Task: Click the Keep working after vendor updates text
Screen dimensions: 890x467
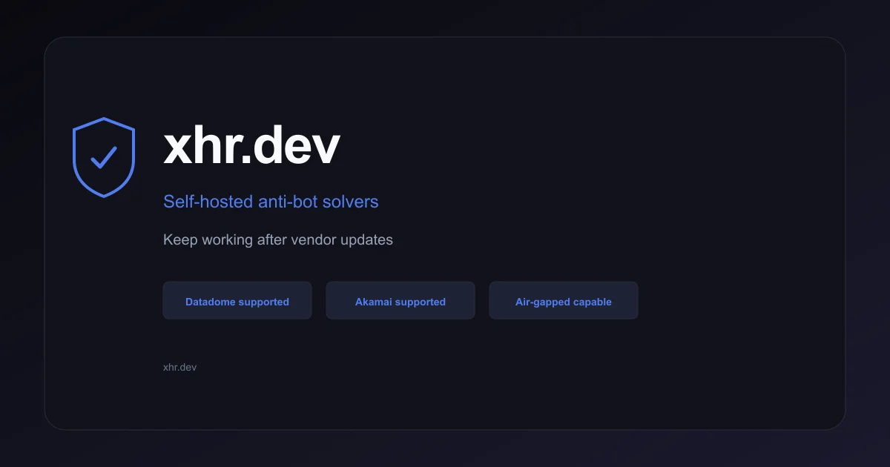Action: pos(278,240)
